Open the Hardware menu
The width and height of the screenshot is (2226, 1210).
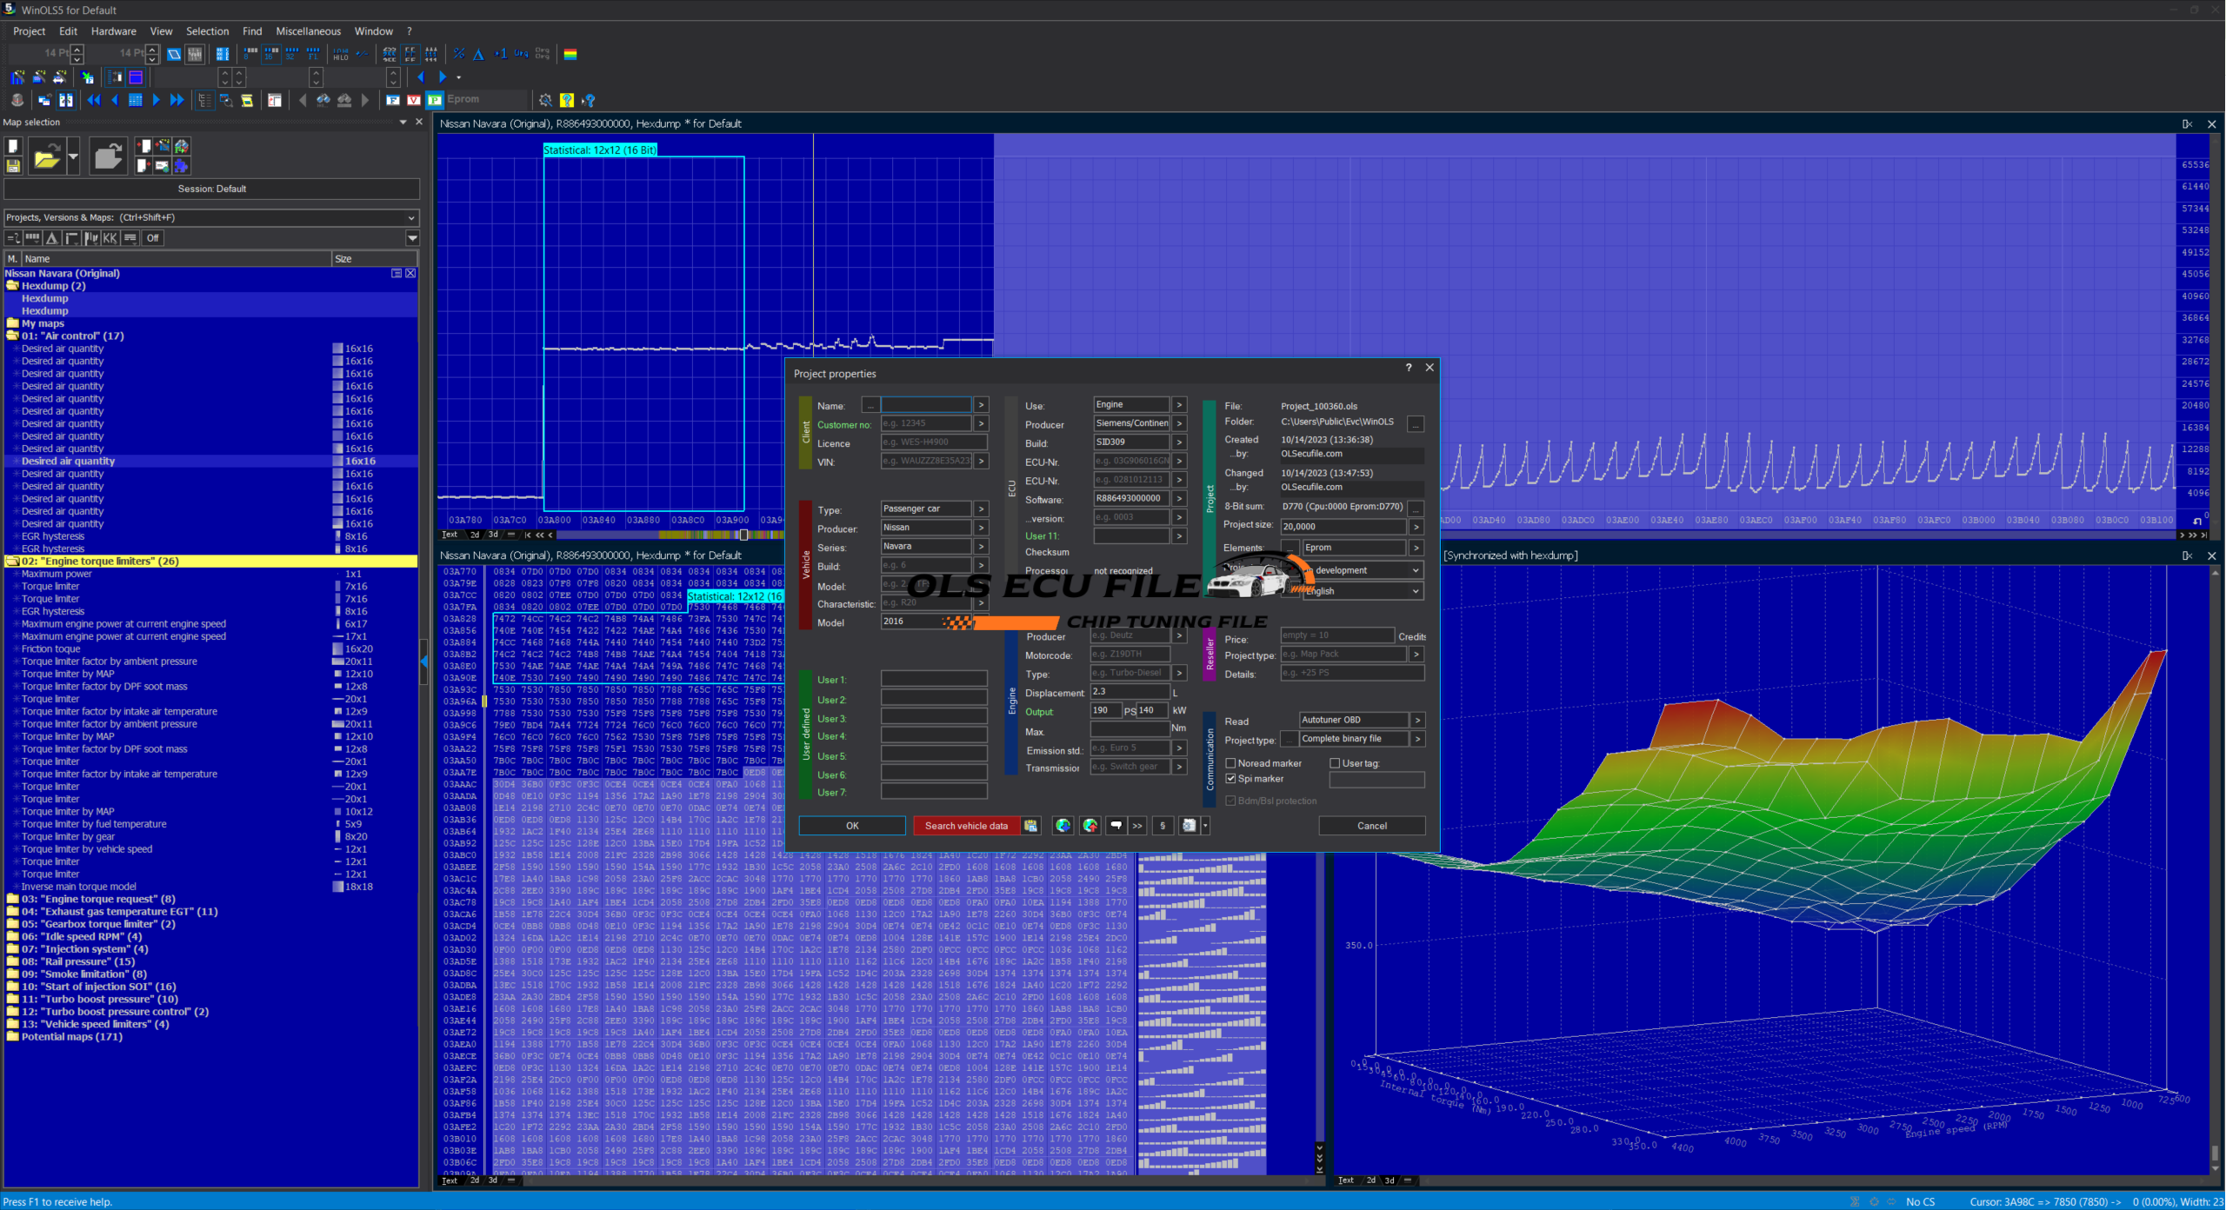(x=114, y=31)
